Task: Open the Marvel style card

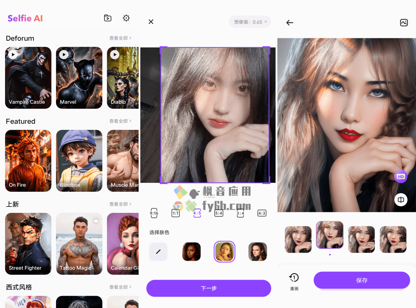Action: pyautogui.click(x=79, y=78)
